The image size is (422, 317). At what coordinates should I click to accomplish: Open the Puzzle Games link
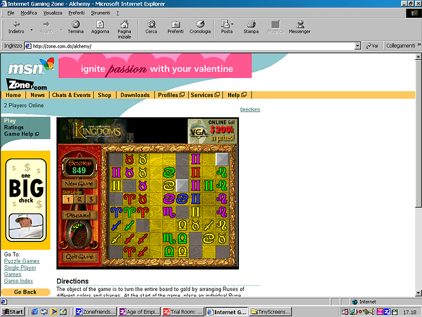click(x=22, y=261)
